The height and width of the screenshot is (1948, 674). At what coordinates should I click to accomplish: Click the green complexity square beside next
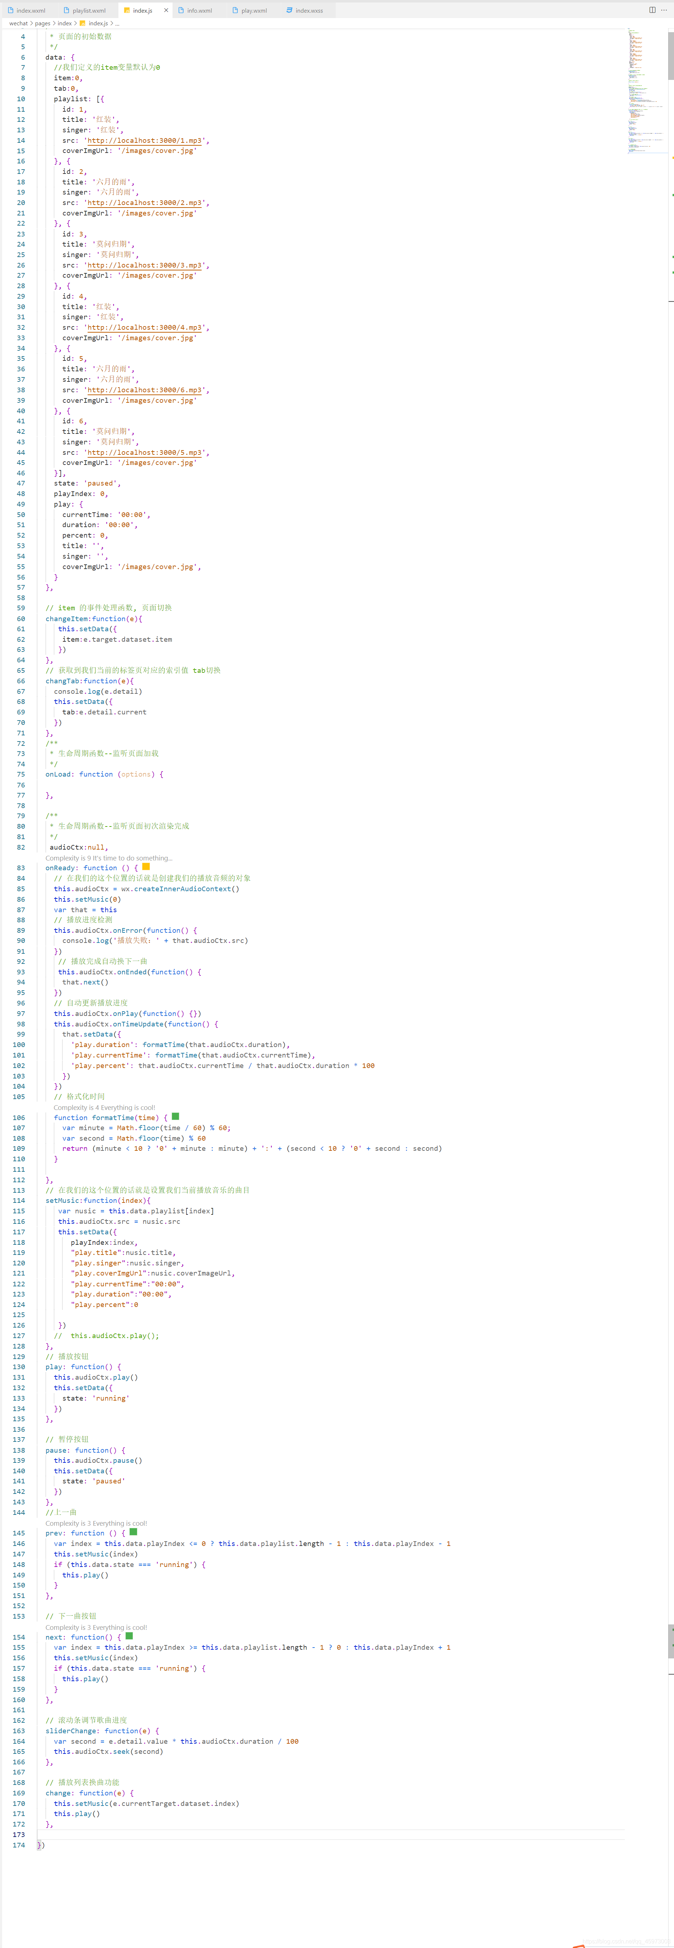pos(129,1636)
